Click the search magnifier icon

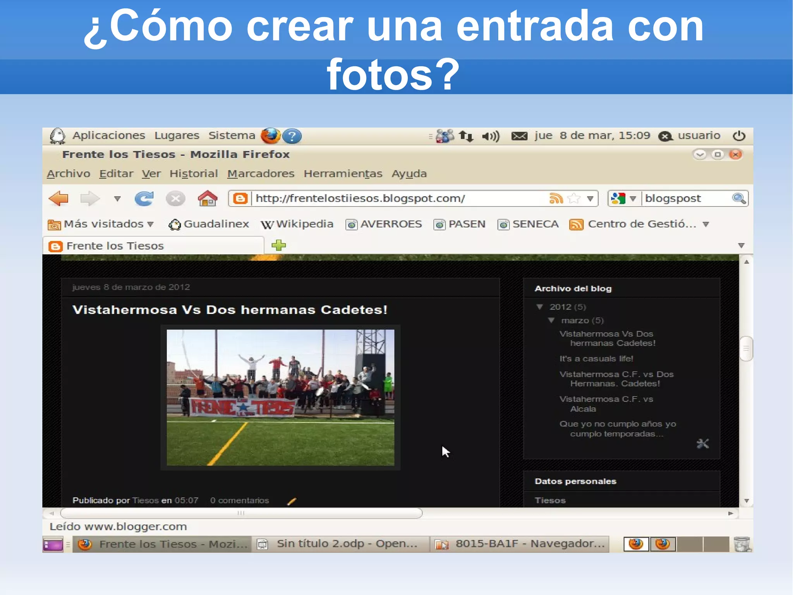click(x=739, y=198)
